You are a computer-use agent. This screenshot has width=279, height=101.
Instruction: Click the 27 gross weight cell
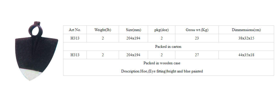pyautogui.click(x=197, y=55)
